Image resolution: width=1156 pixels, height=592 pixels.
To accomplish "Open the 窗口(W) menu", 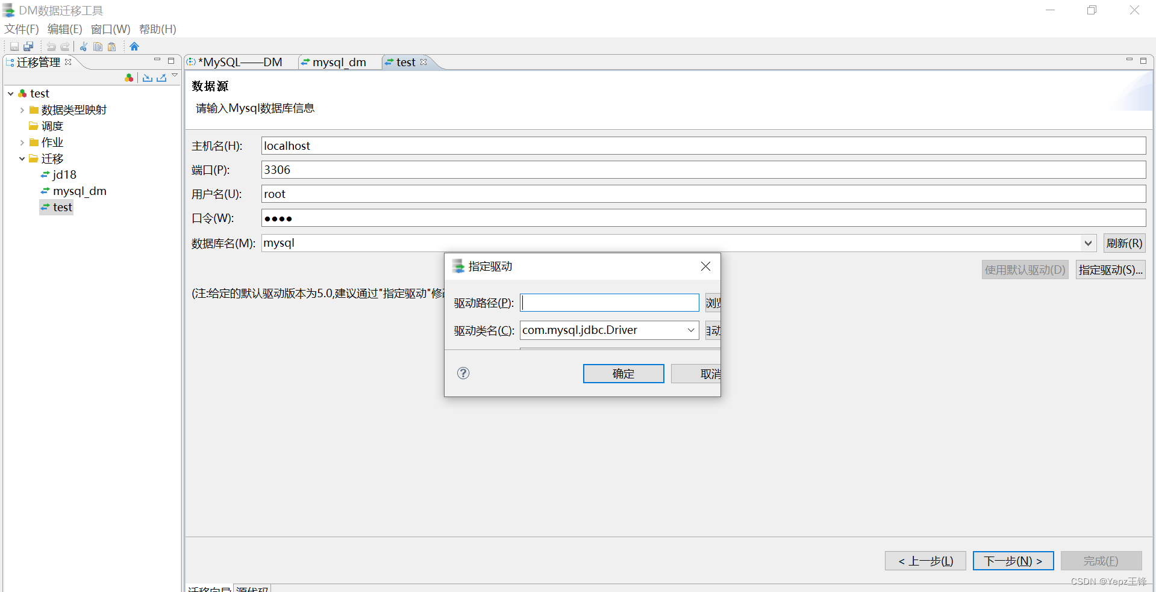I will click(x=110, y=29).
